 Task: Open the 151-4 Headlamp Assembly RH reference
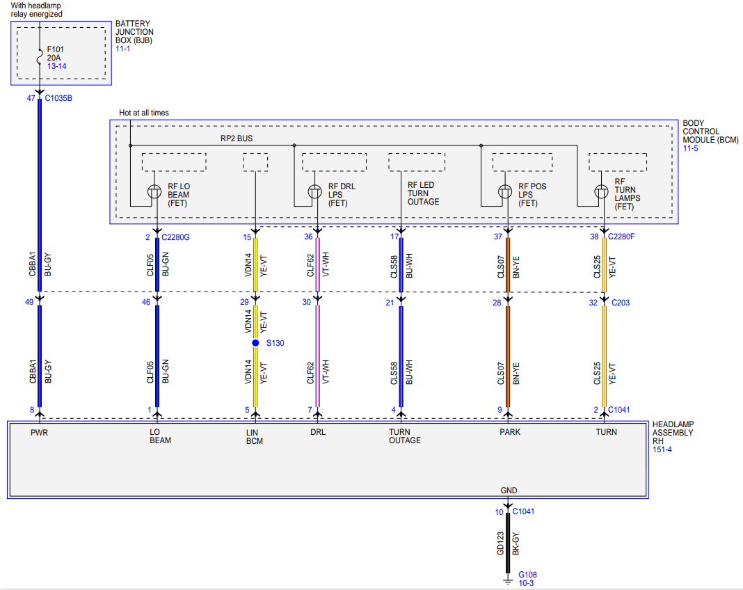[662, 449]
